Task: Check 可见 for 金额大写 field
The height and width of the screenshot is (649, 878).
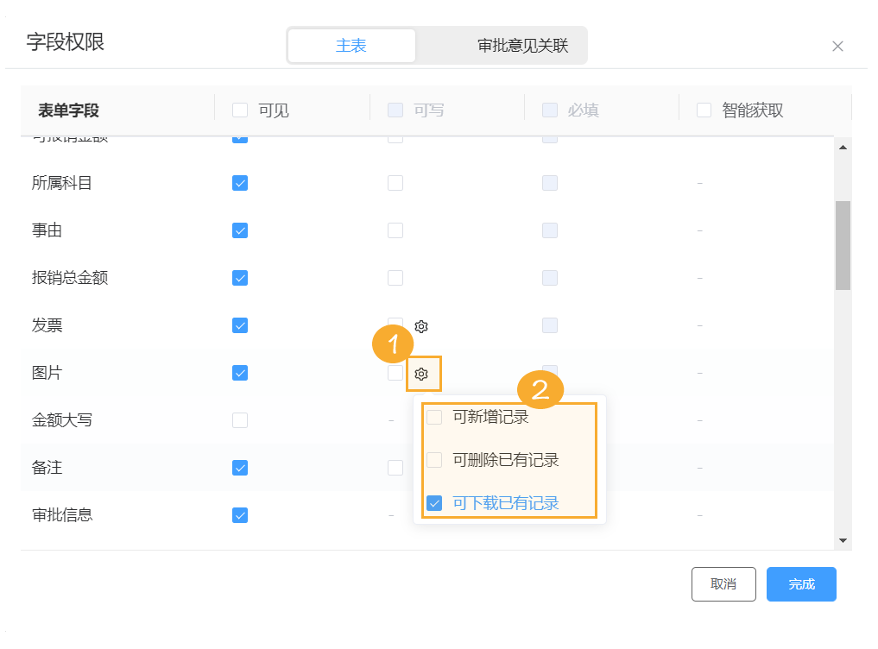Action: coord(239,420)
